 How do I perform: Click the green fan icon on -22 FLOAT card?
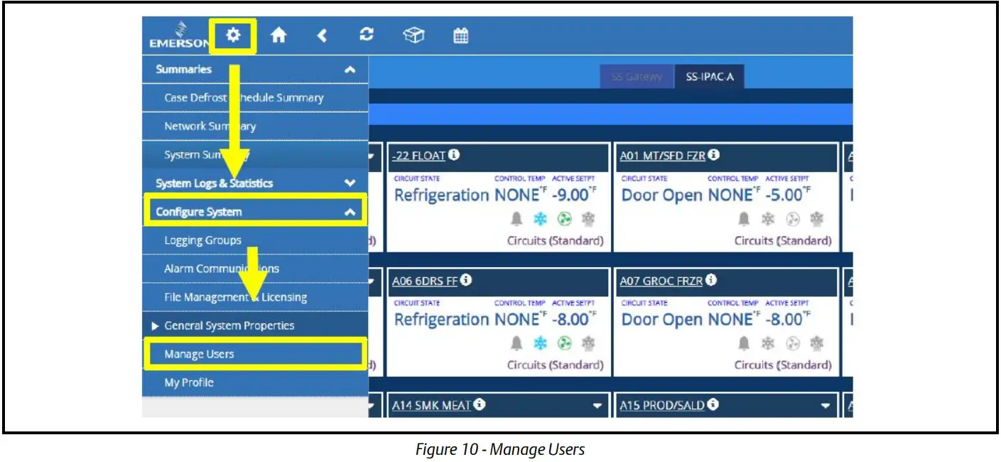[x=565, y=219]
